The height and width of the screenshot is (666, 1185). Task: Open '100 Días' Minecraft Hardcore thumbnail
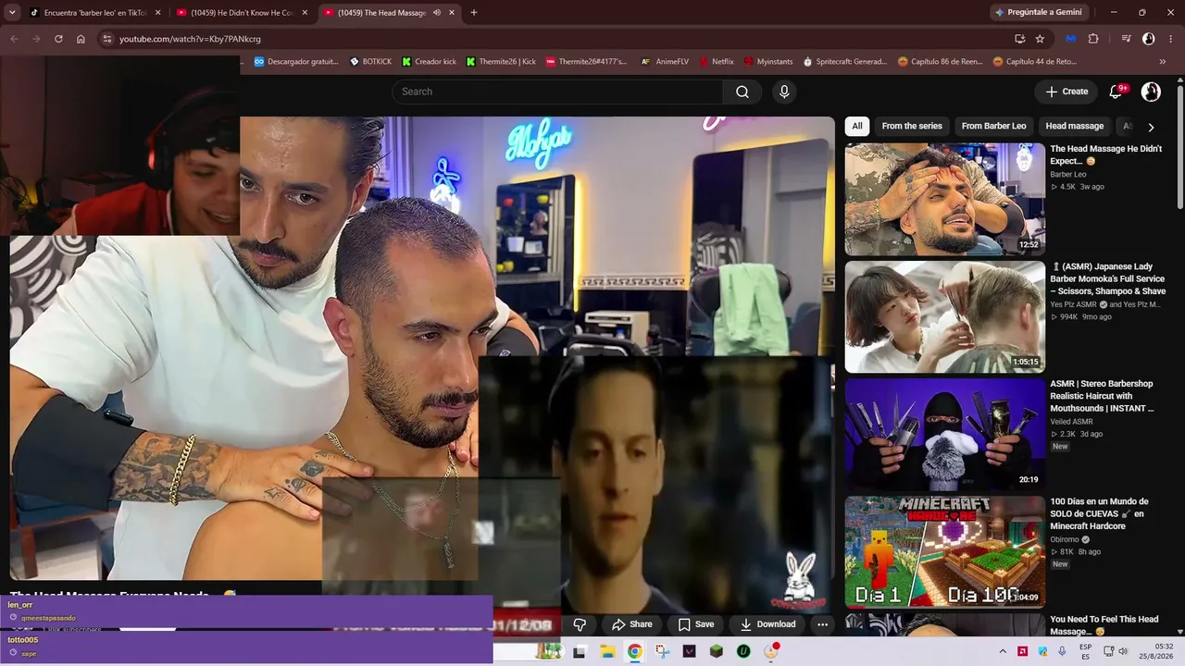click(x=944, y=552)
